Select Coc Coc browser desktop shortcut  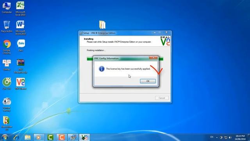[7, 84]
